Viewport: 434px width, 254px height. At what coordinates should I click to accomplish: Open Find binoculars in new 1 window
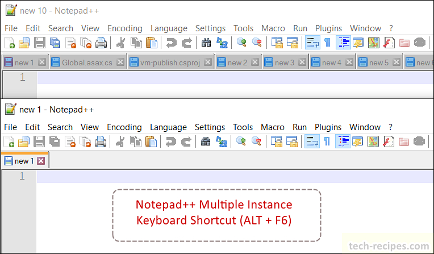(206, 141)
